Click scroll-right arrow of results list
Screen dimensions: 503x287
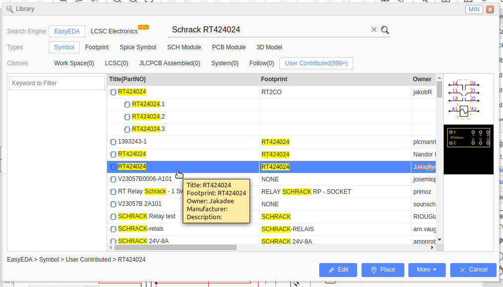432,248
